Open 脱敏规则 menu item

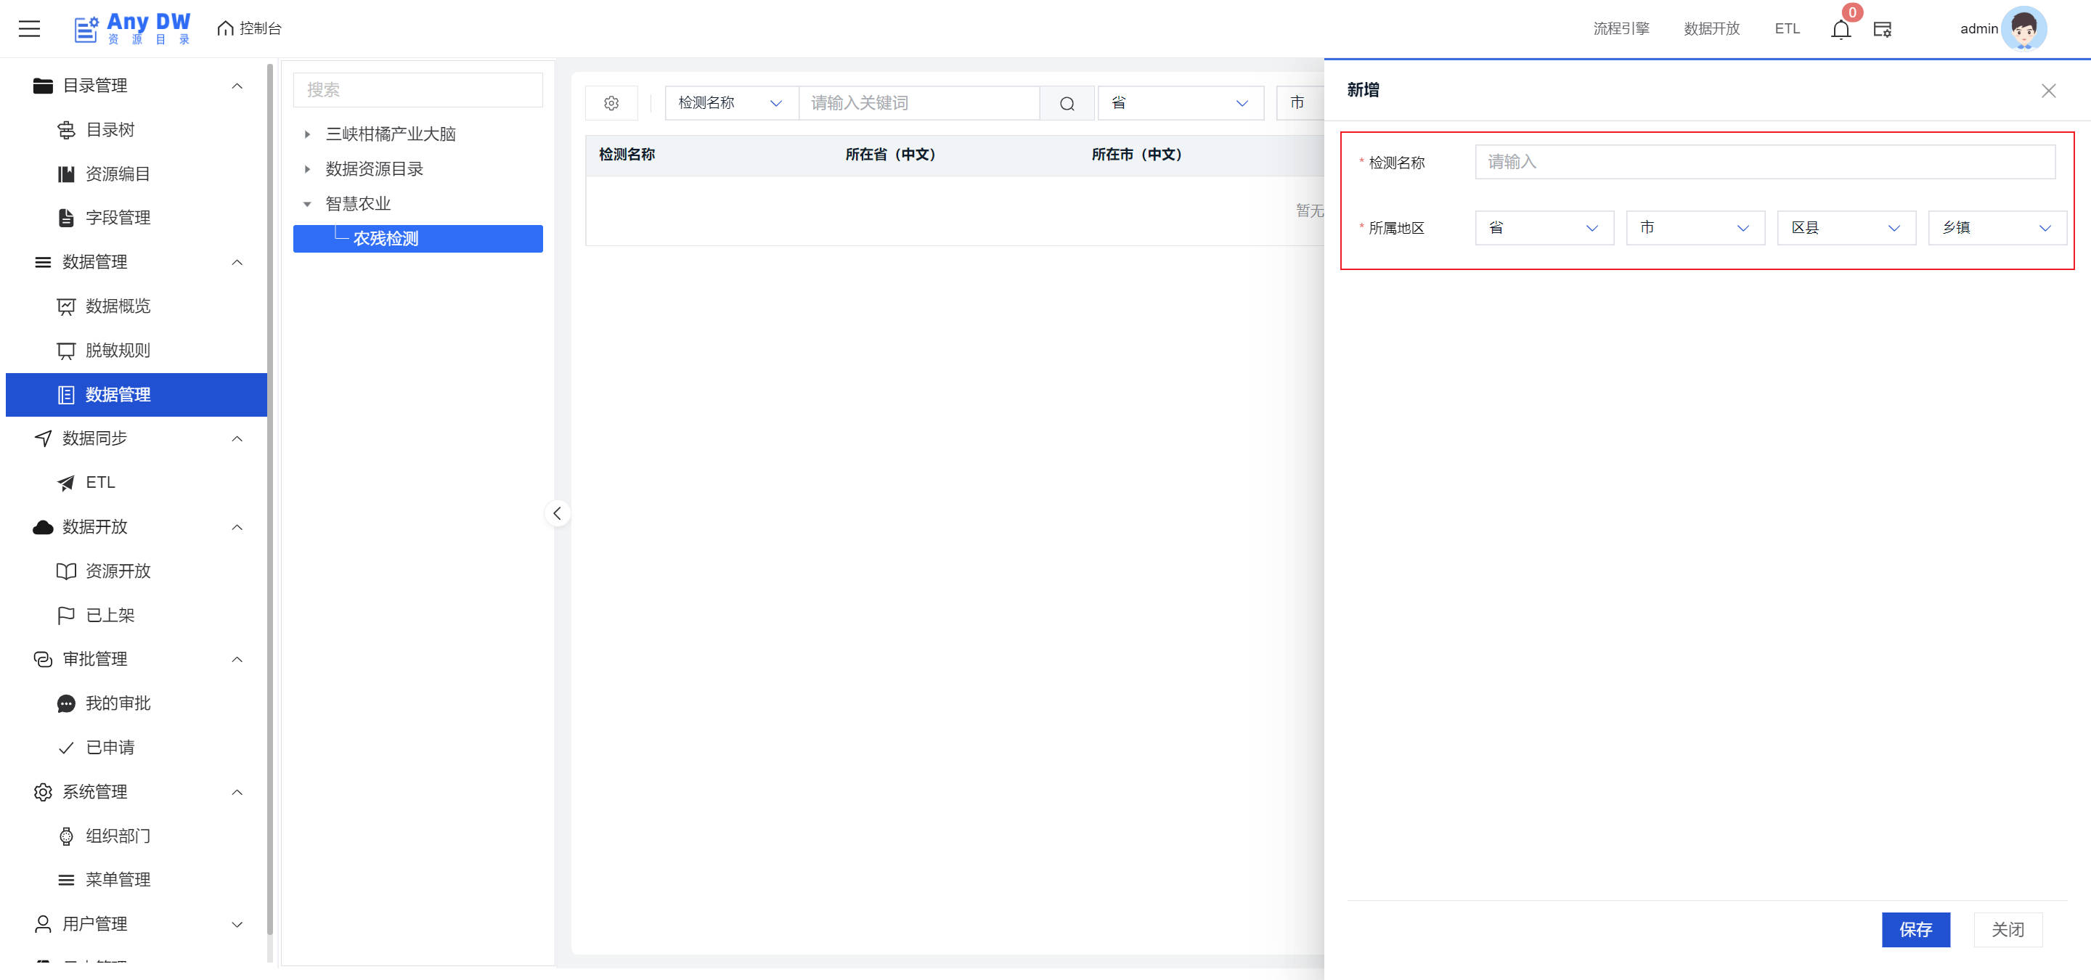tap(118, 351)
